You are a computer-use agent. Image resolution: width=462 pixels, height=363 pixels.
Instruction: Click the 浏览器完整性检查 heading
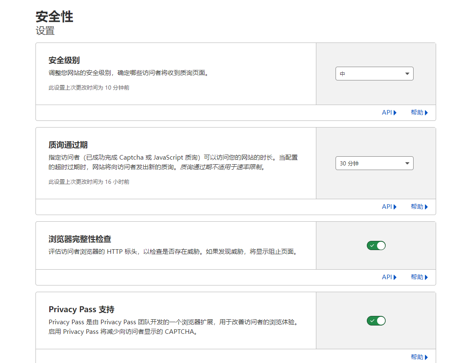80,239
